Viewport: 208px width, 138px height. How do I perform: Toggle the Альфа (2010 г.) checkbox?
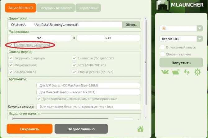point(11,72)
